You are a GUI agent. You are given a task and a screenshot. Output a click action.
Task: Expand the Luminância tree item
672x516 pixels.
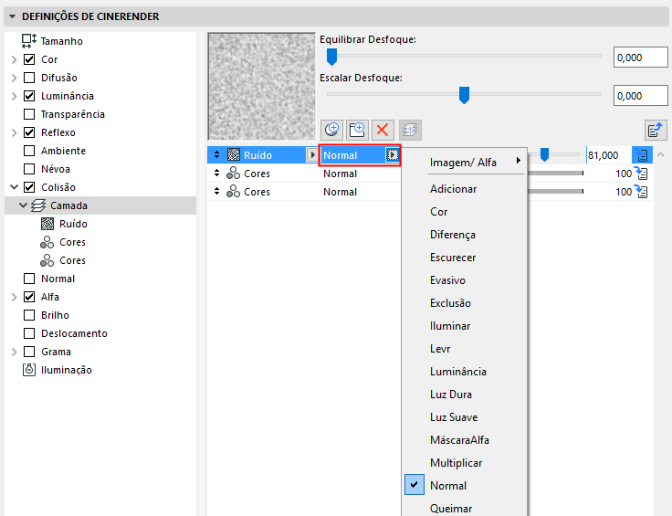[14, 96]
